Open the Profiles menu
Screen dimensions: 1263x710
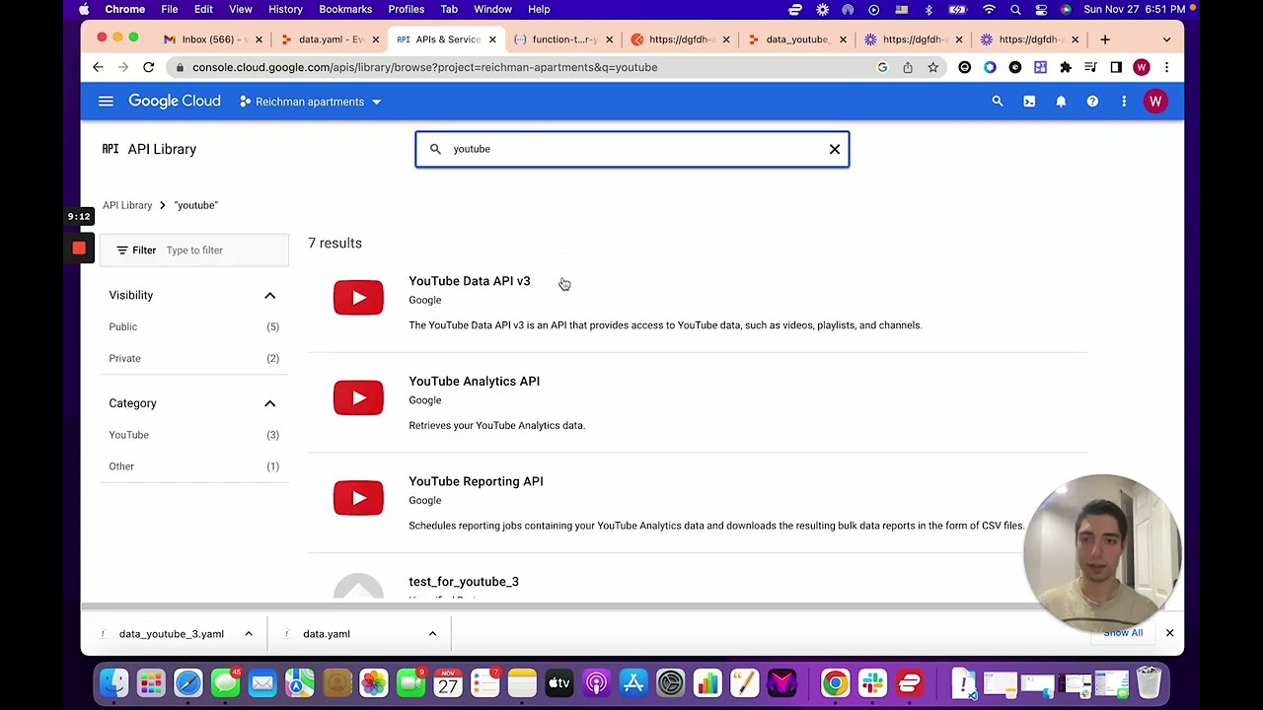pos(407,9)
